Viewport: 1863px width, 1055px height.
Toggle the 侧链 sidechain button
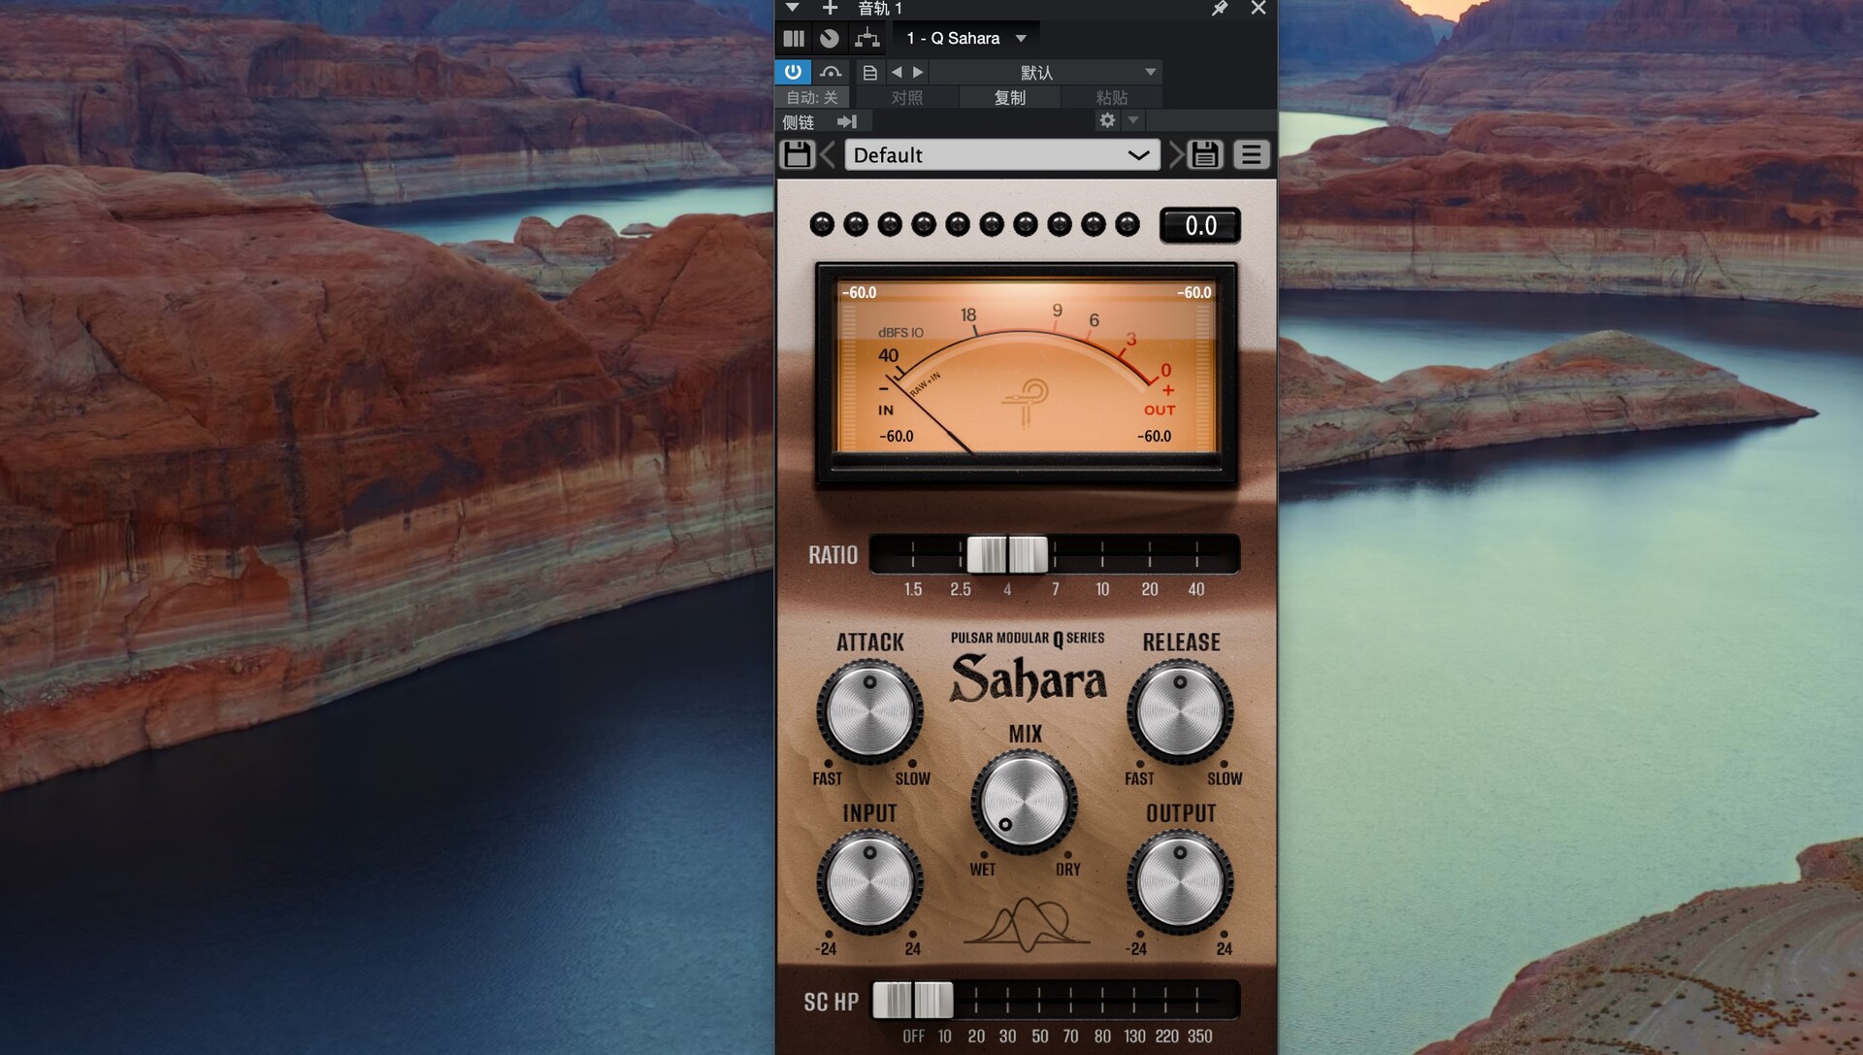click(799, 121)
